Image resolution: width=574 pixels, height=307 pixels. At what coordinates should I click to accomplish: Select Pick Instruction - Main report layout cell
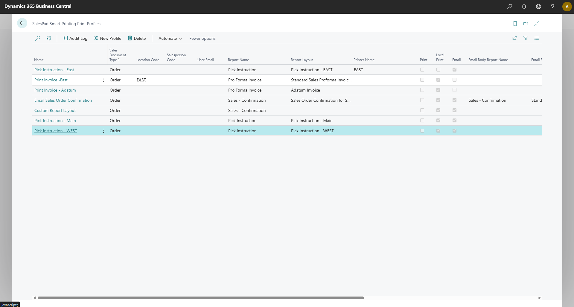(x=312, y=121)
